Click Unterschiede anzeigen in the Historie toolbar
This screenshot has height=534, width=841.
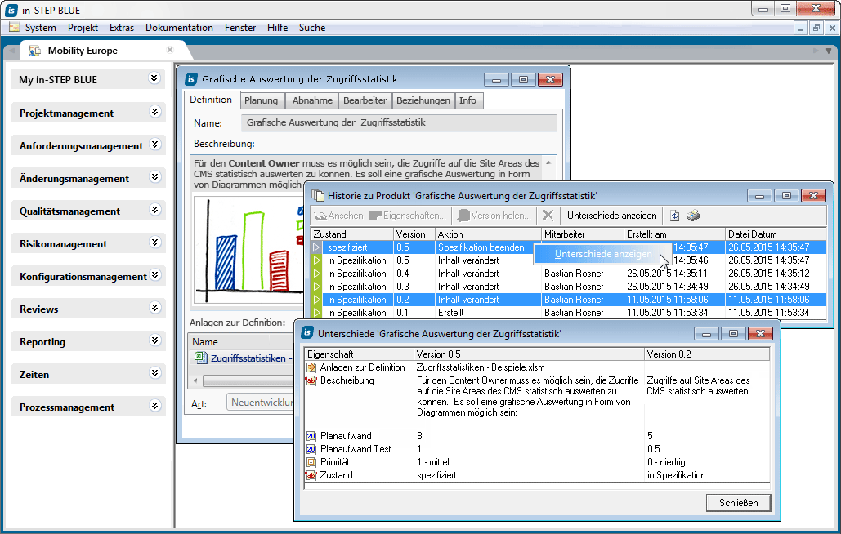611,216
